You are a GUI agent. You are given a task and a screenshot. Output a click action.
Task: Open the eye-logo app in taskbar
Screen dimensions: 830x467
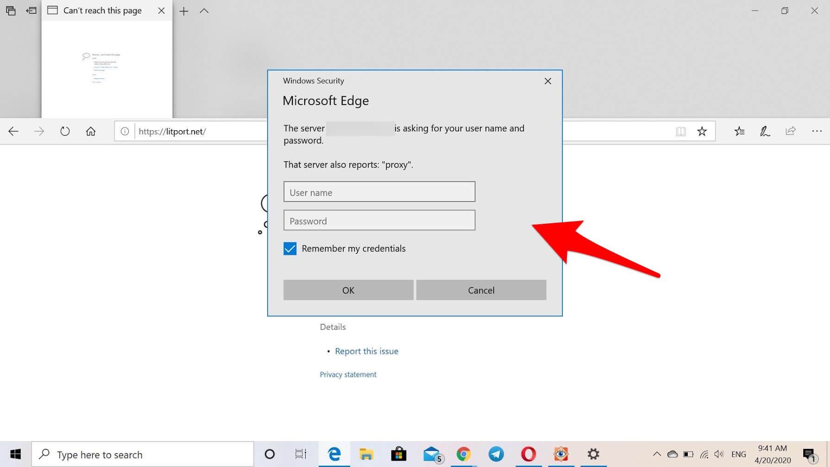pos(561,454)
